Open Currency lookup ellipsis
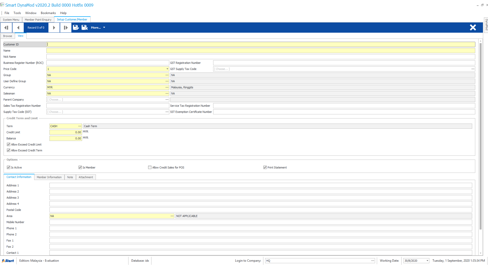 [167, 87]
